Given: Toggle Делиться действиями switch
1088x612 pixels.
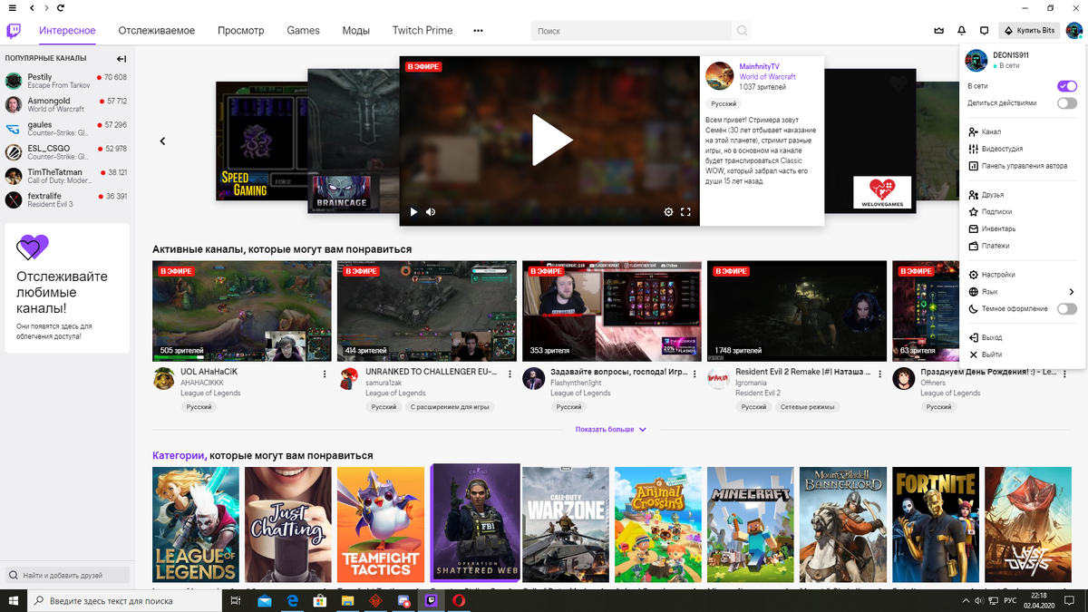Looking at the screenshot, I should (1067, 103).
